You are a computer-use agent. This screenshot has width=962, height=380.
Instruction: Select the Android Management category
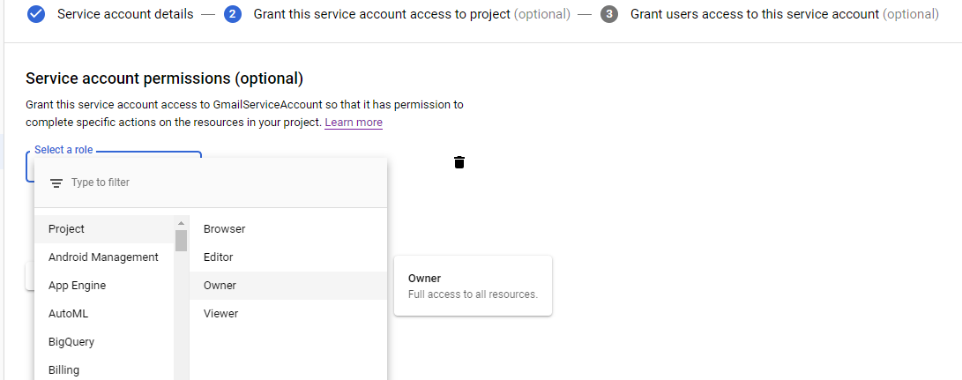(104, 257)
